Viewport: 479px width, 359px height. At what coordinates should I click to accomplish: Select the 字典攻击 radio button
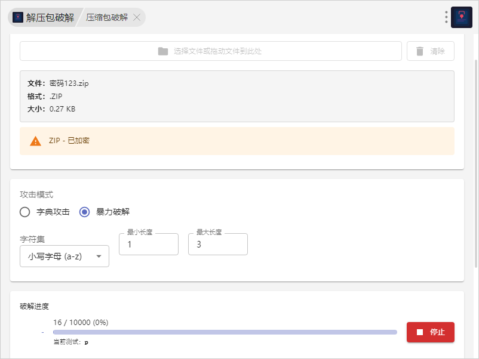coord(24,212)
